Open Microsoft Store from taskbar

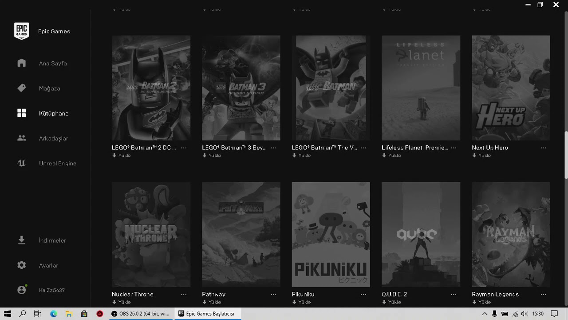(84, 314)
